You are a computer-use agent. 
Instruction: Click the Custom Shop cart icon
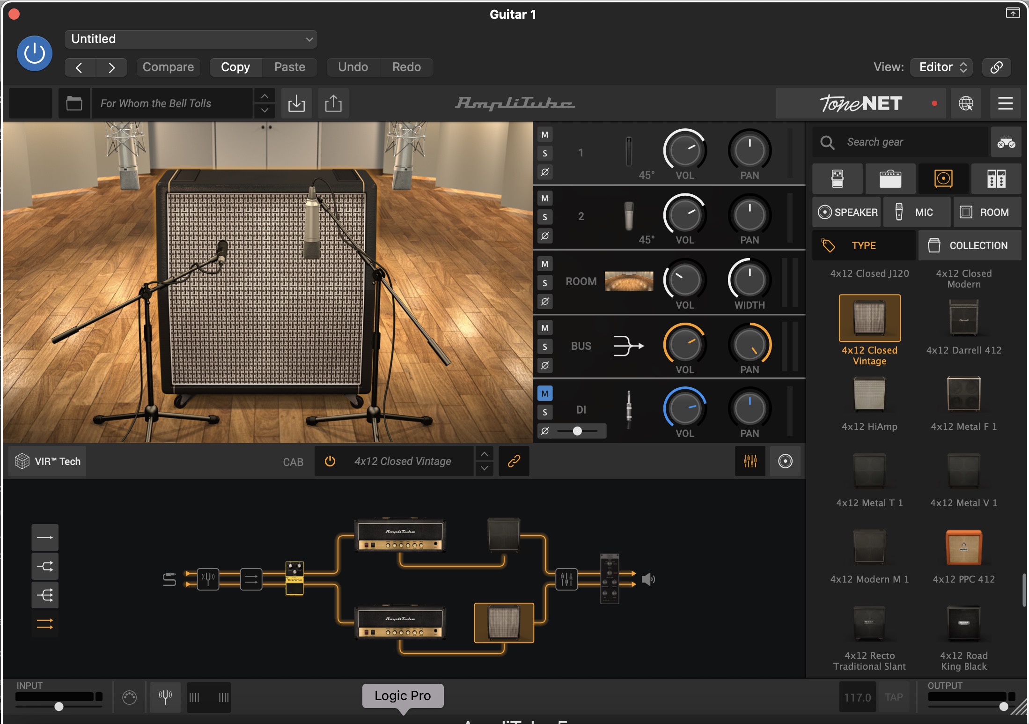click(x=1006, y=142)
